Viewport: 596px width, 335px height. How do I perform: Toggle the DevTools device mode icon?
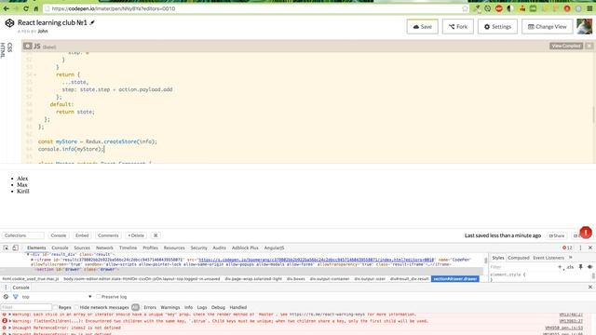[15, 248]
